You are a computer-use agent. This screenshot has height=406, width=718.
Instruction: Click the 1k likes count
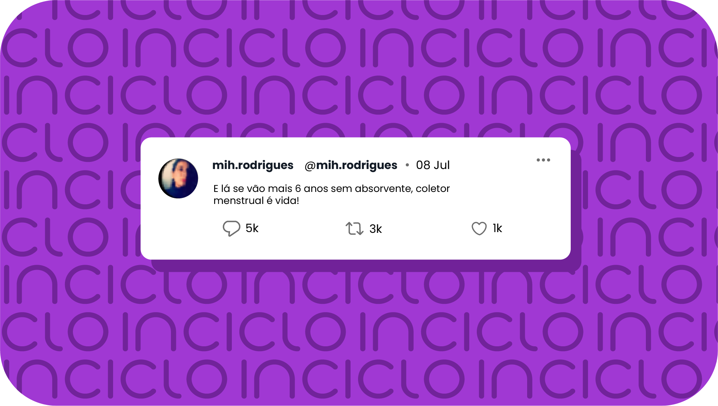point(497,228)
